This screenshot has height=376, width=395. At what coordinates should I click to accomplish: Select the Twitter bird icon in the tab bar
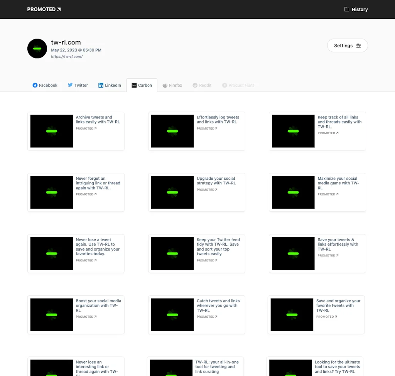71,85
